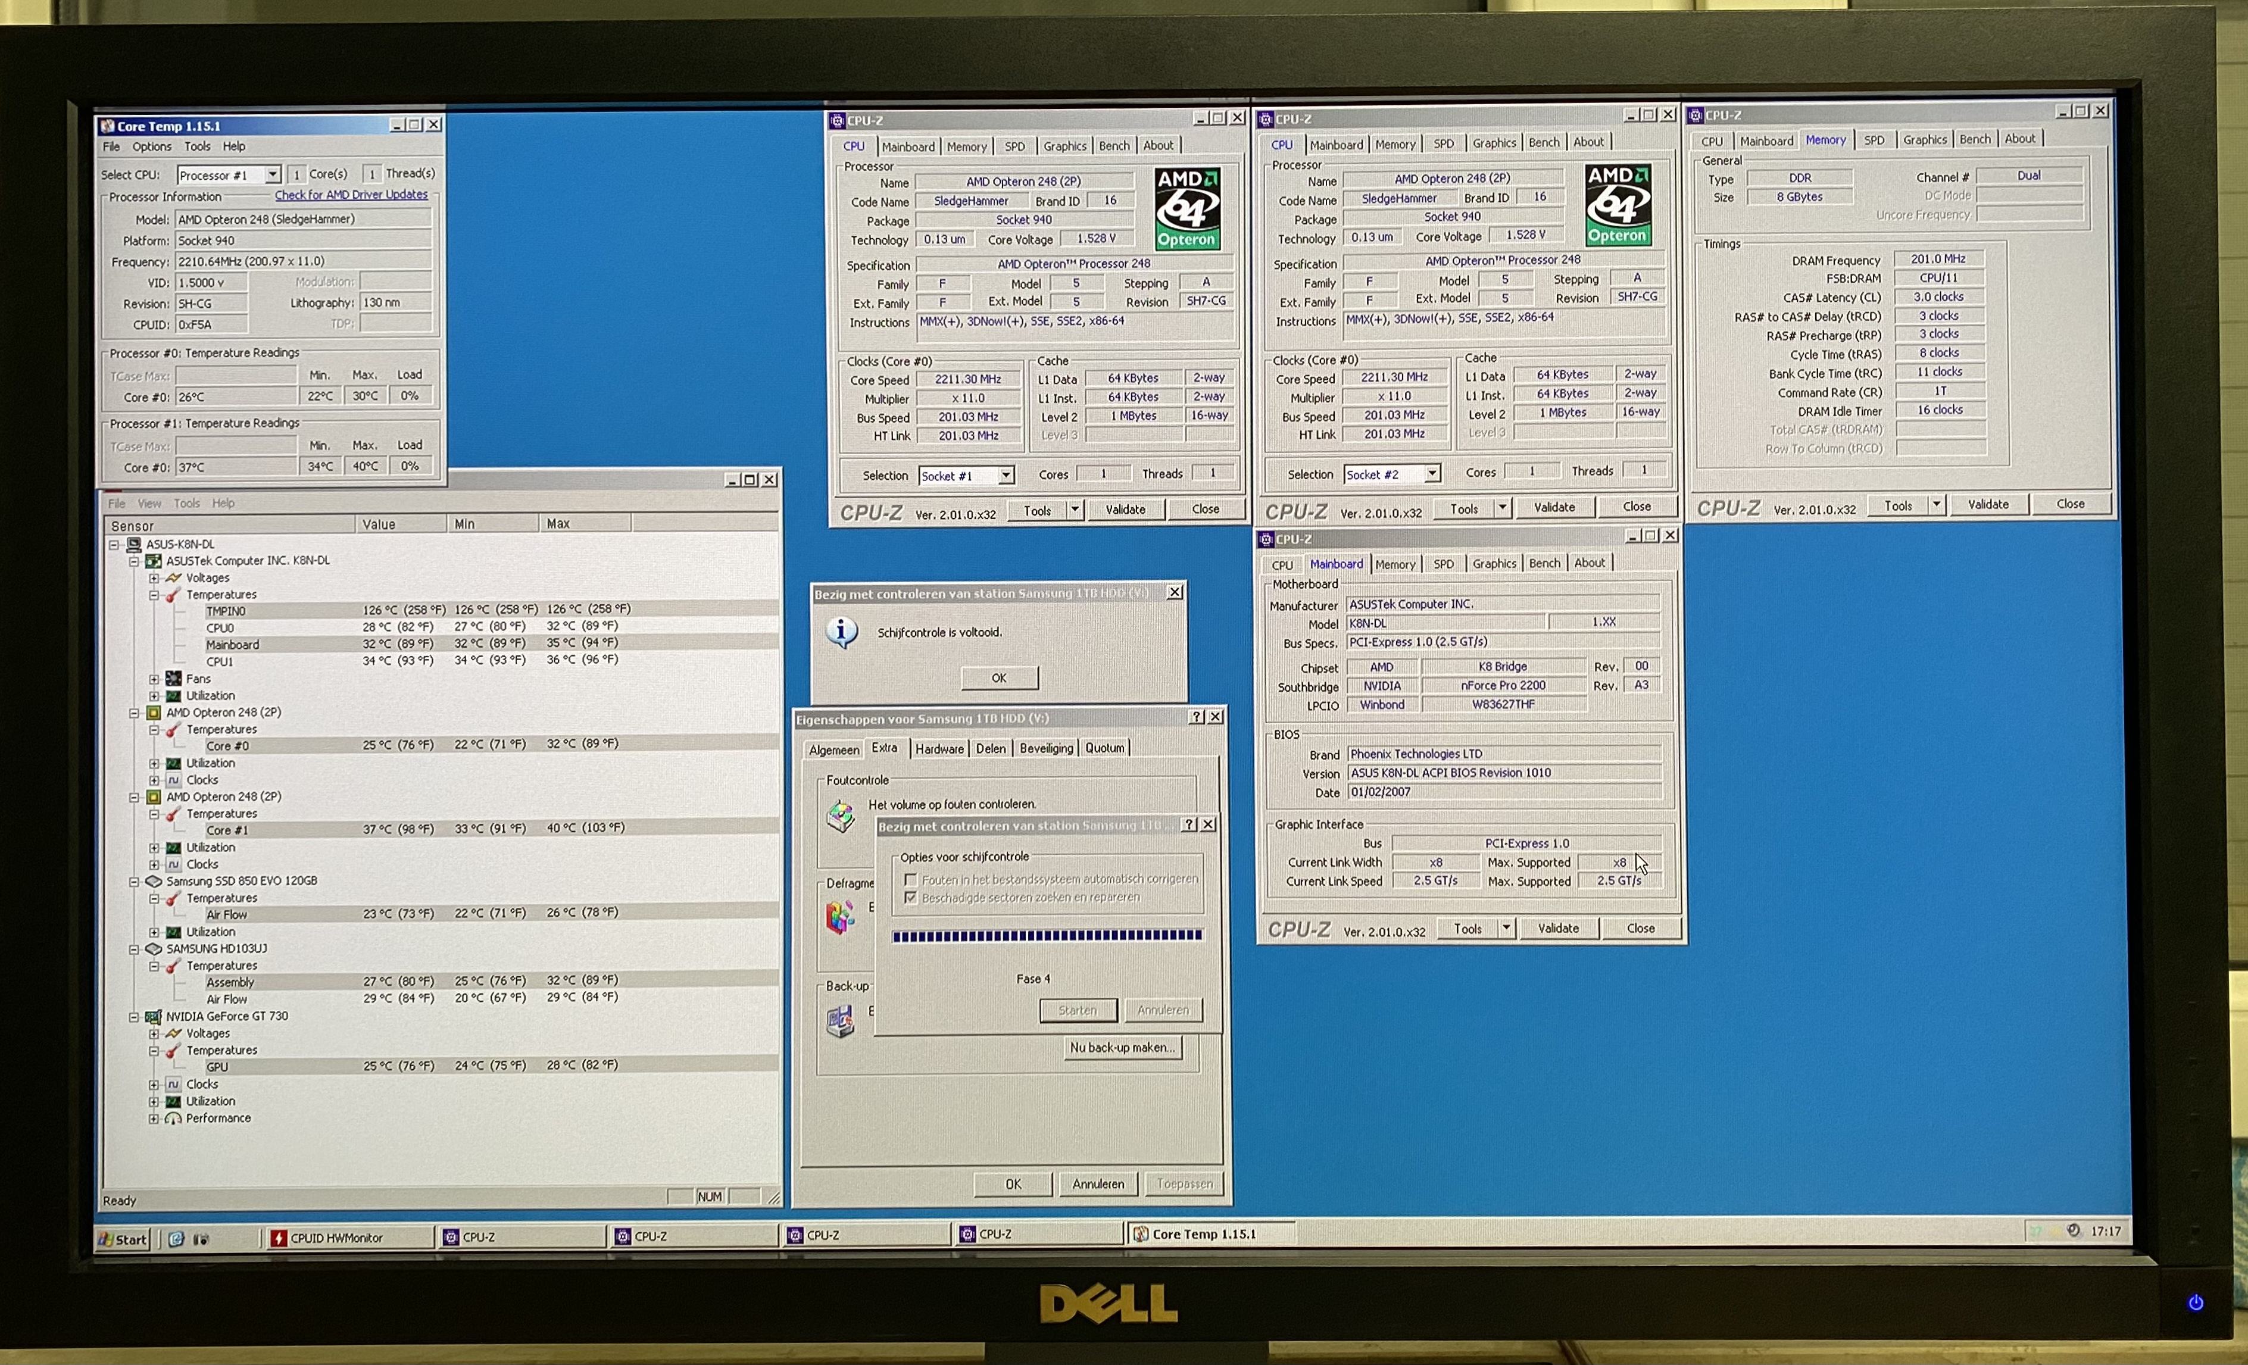Open Graphics tab in the Mainboard CPU-Z window

pyautogui.click(x=1494, y=563)
